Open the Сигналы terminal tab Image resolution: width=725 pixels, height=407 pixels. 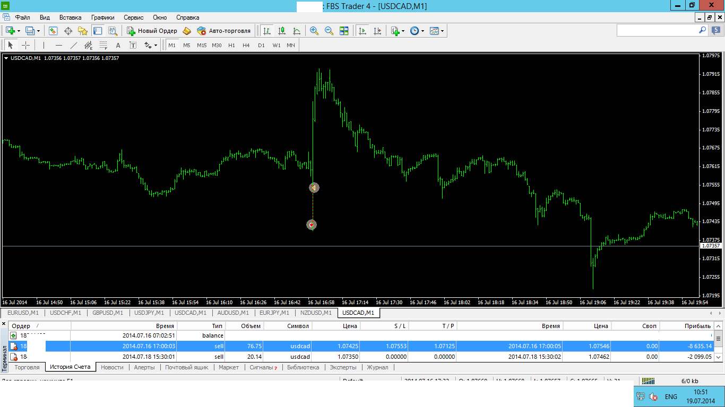click(263, 367)
